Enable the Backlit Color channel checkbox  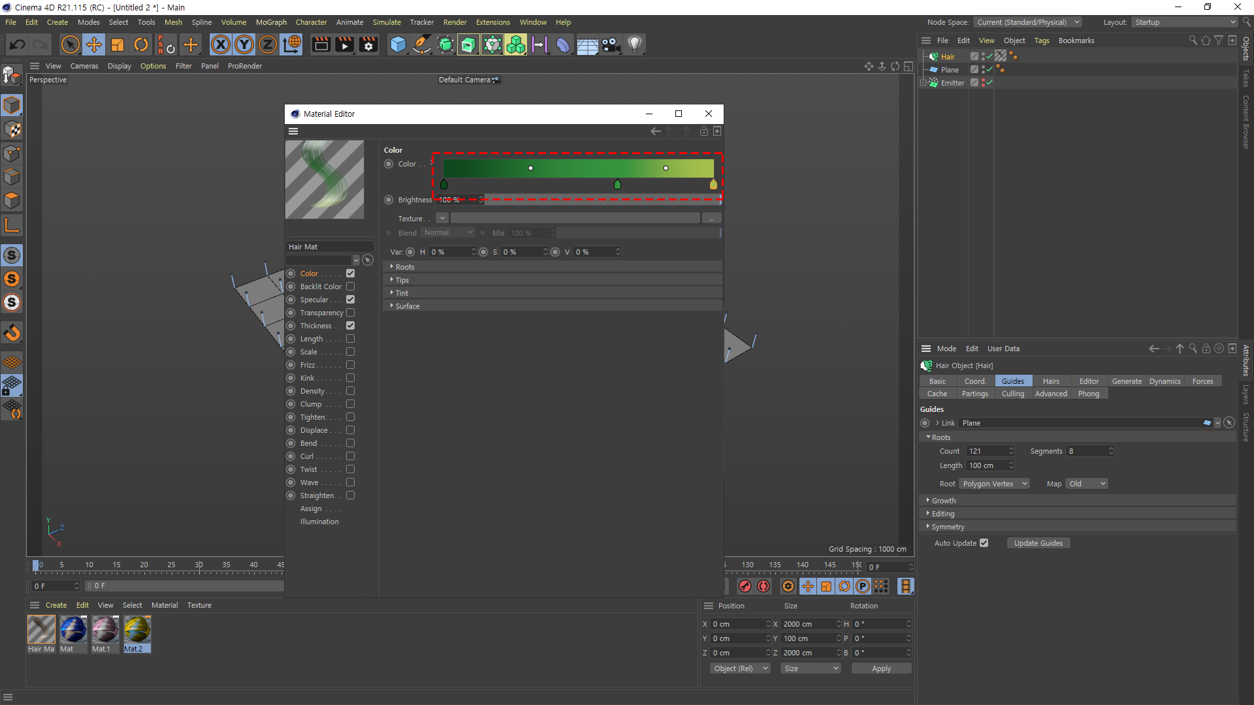coord(351,287)
